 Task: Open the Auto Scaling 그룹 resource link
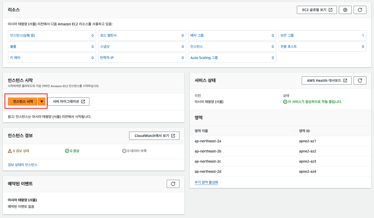[x=204, y=58]
